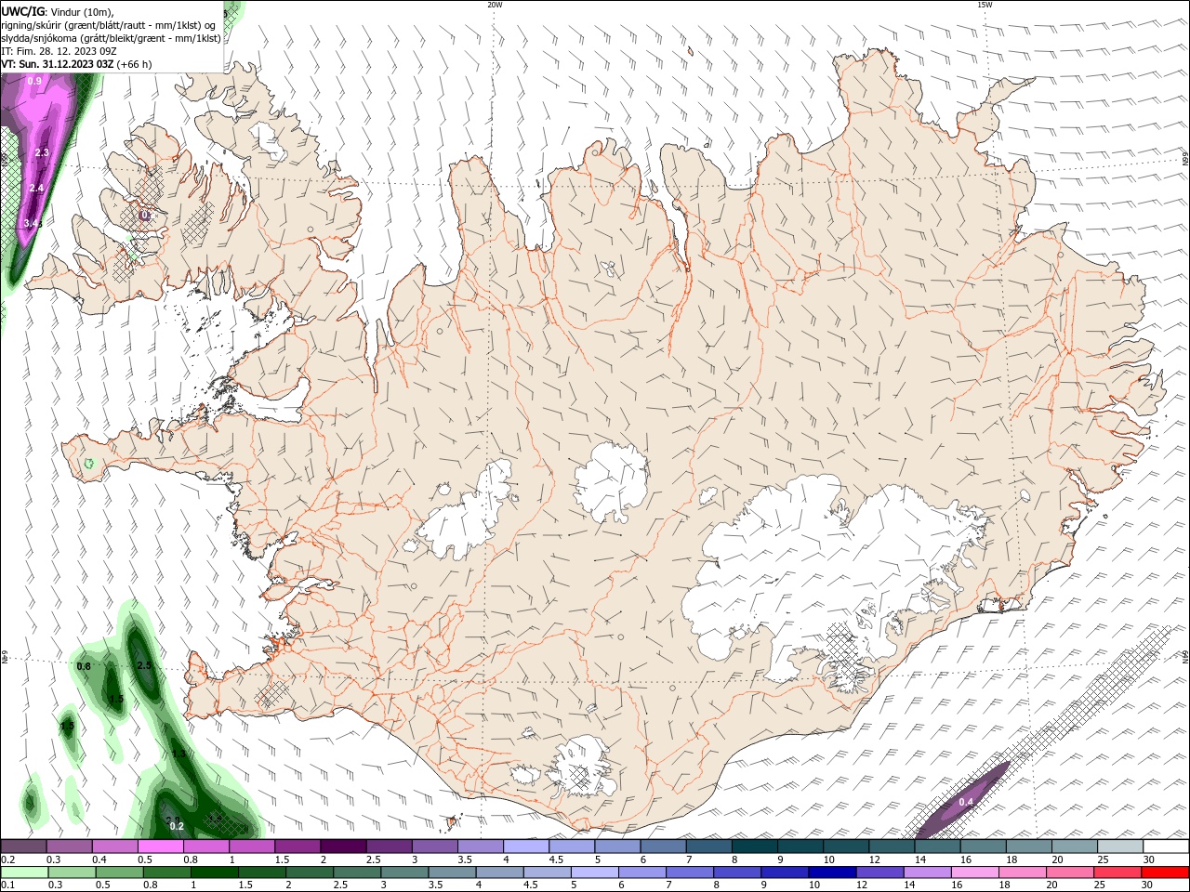1190x892 pixels.
Task: Click the 2.5 value in the southwest green area
Action: [x=144, y=666]
